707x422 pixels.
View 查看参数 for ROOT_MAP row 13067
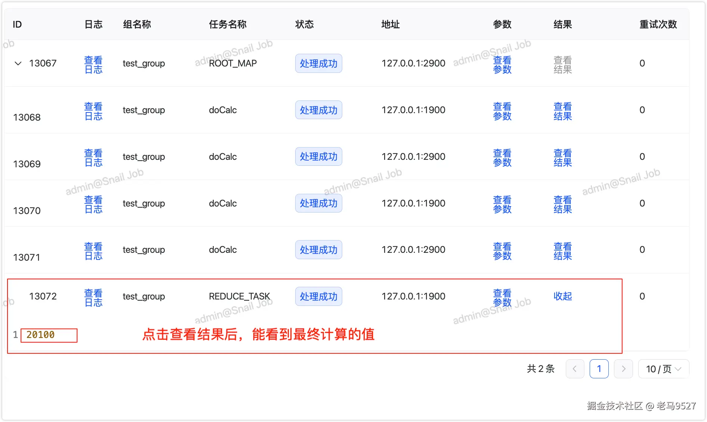click(x=502, y=65)
